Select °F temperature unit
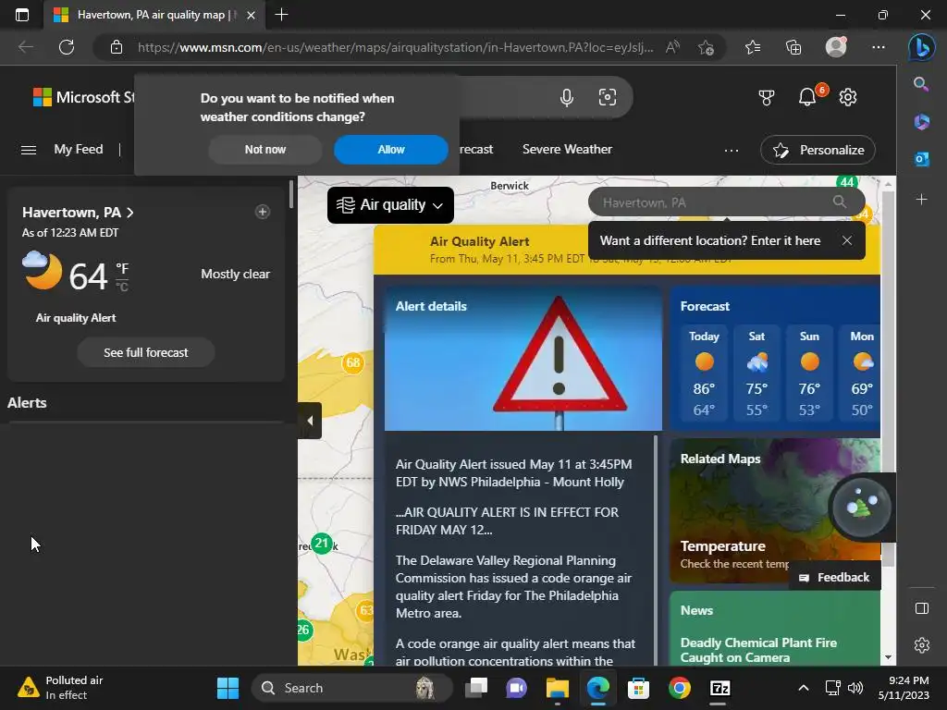 pyautogui.click(x=122, y=269)
